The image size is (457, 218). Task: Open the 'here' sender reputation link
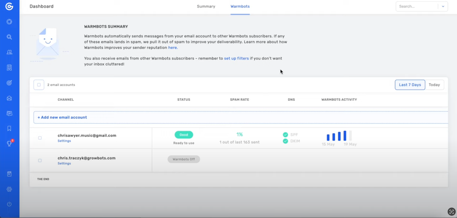(x=173, y=48)
